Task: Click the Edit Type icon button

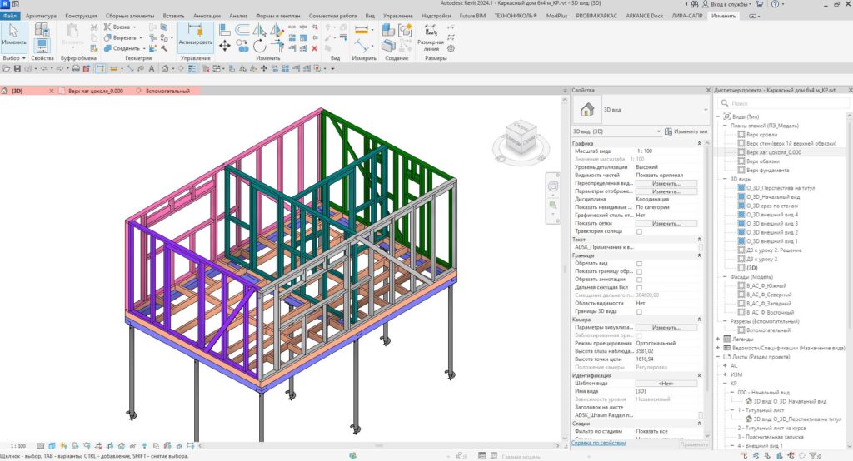Action: coord(668,131)
